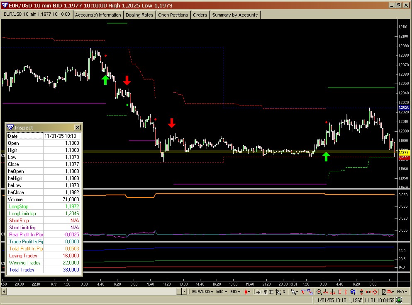Minimize the main chart window
The height and width of the screenshot is (305, 412).
(x=392, y=5)
